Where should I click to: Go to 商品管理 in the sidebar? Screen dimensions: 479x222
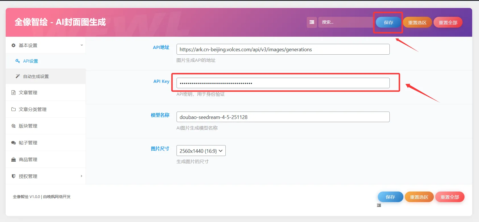point(45,159)
